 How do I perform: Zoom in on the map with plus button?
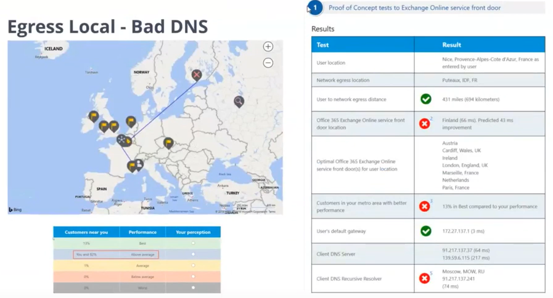tap(268, 47)
